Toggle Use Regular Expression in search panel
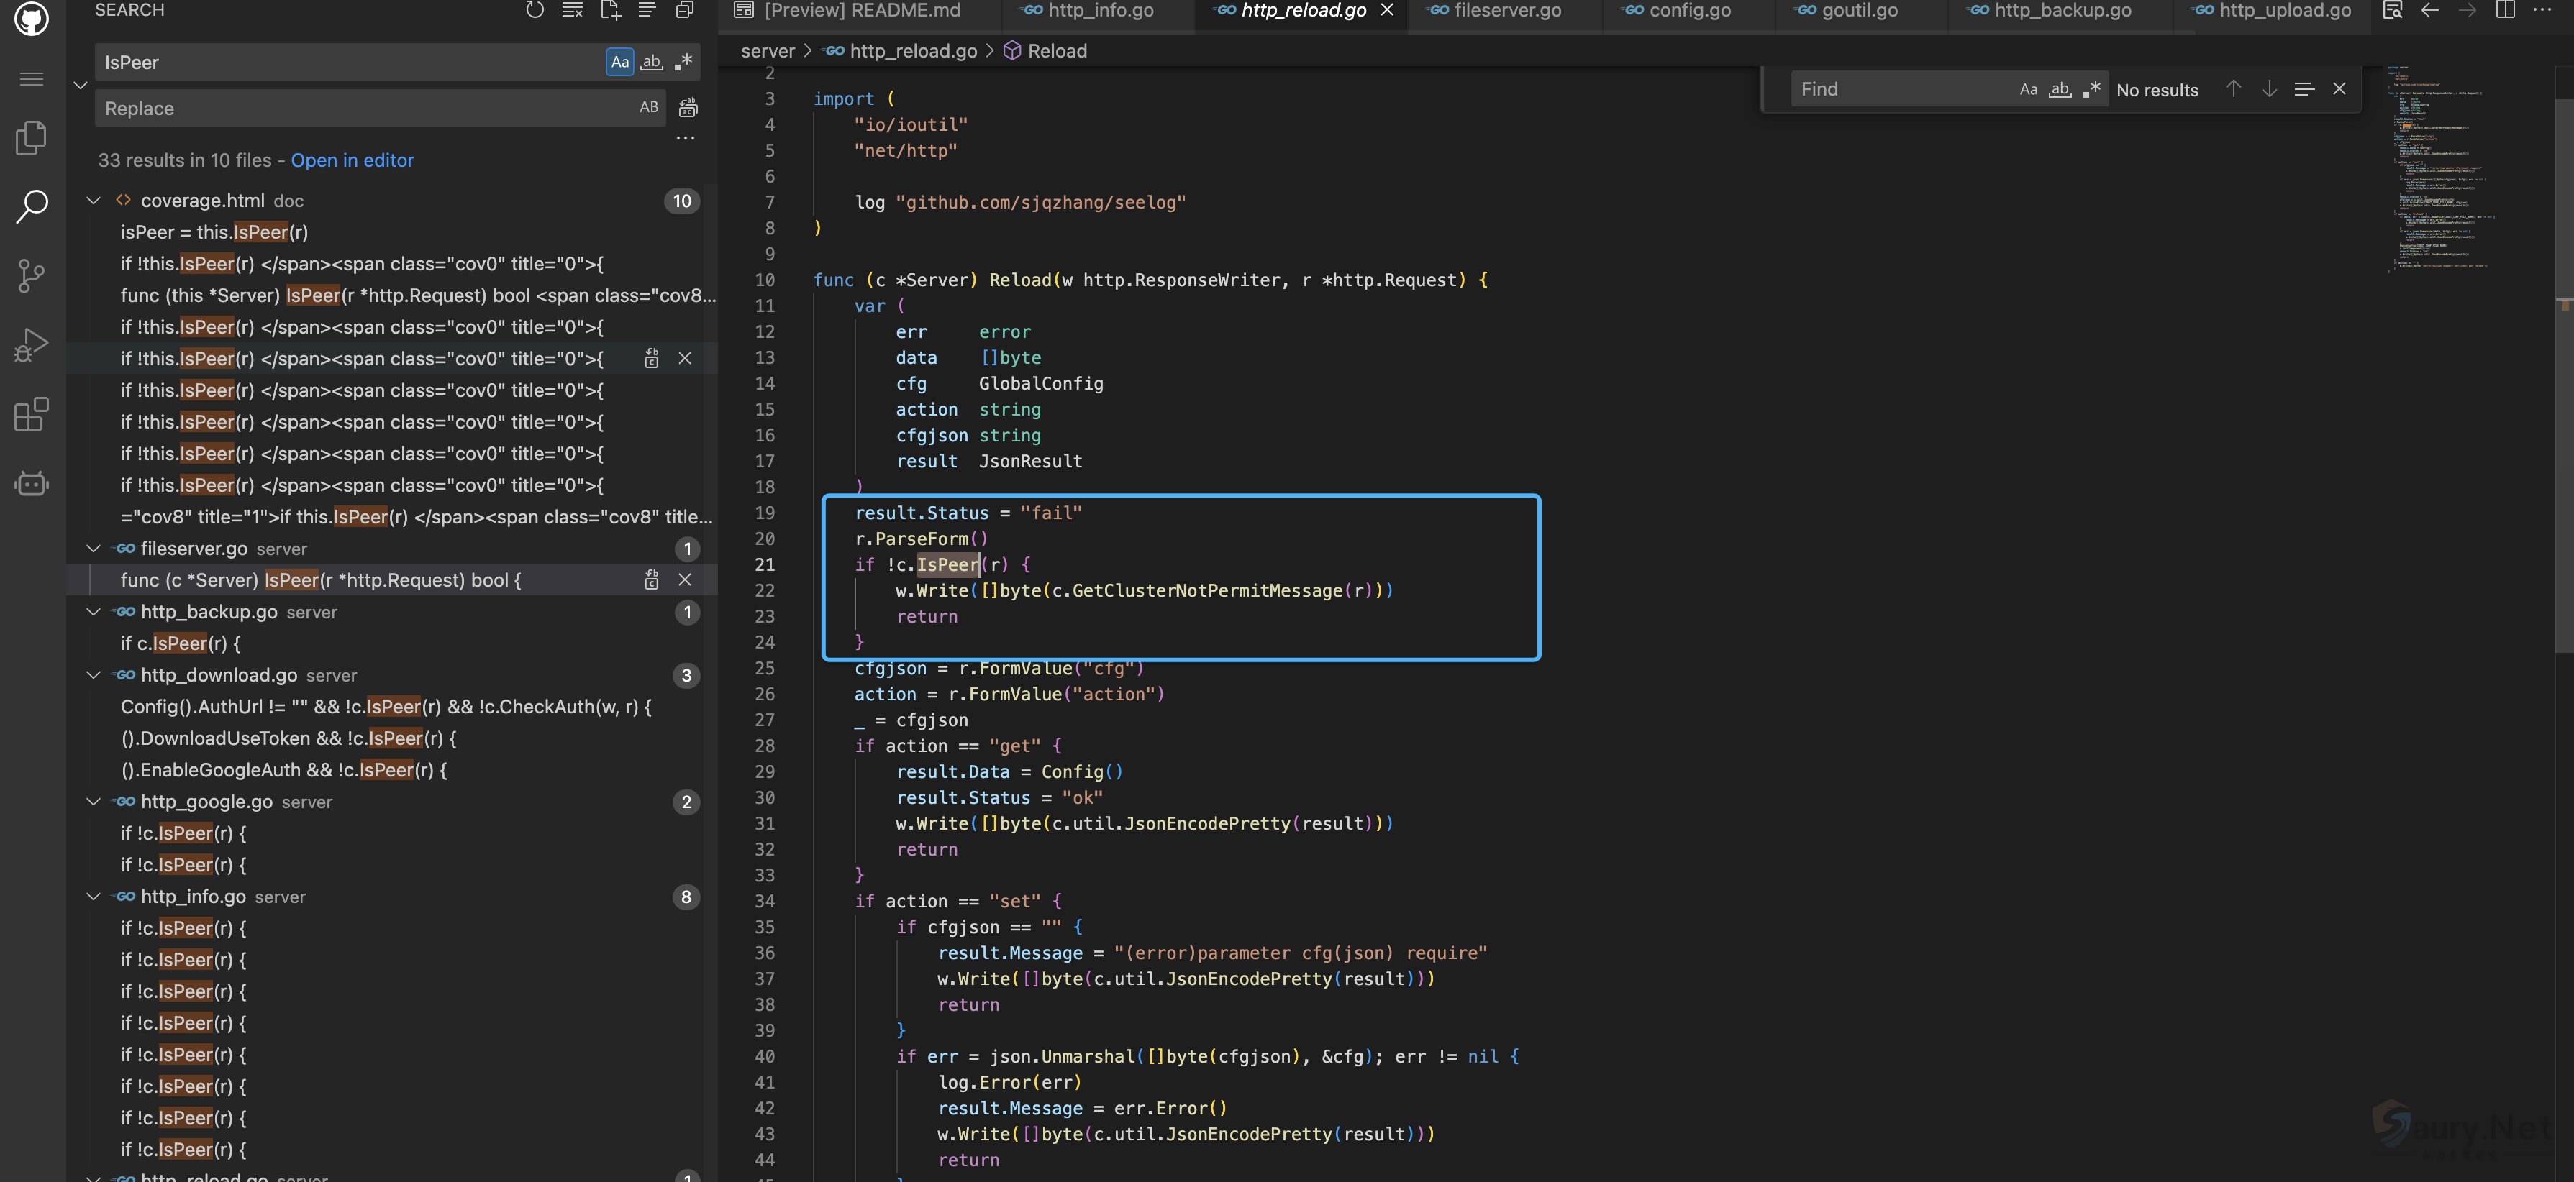 683,62
